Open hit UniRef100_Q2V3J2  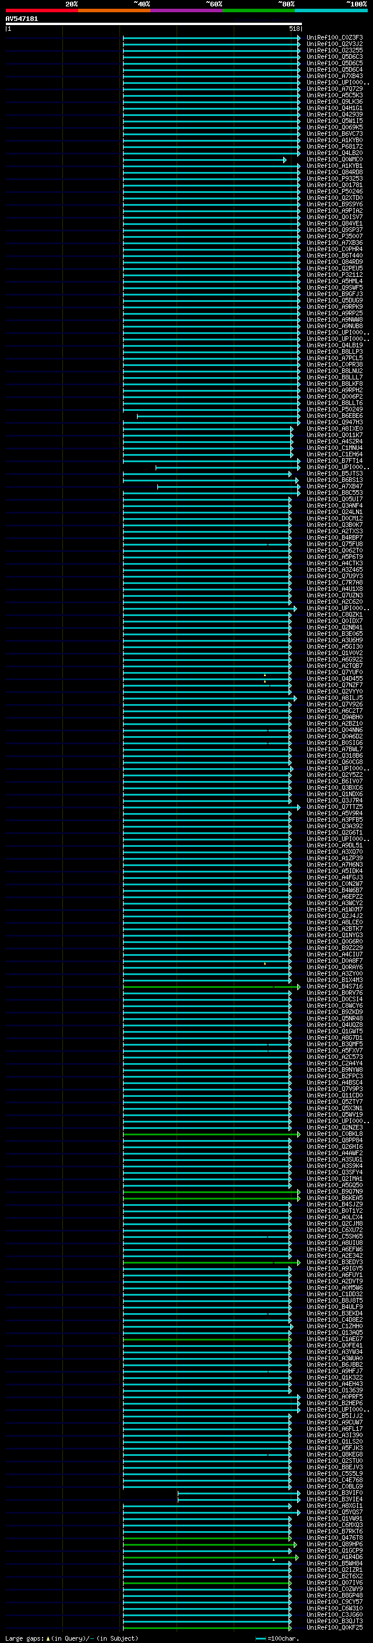[x=335, y=44]
